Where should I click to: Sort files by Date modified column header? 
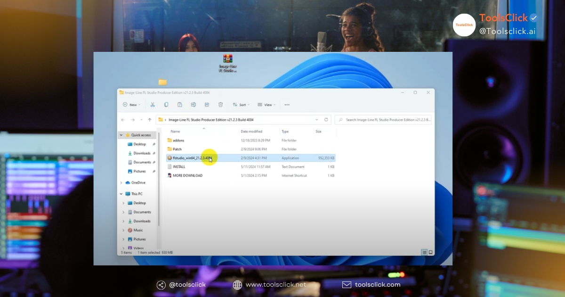click(251, 132)
